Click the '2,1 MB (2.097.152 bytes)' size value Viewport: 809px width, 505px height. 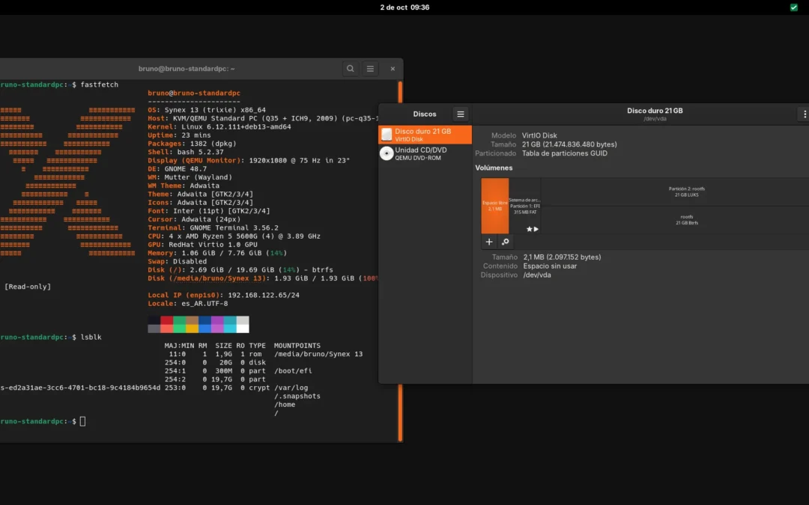(x=562, y=257)
